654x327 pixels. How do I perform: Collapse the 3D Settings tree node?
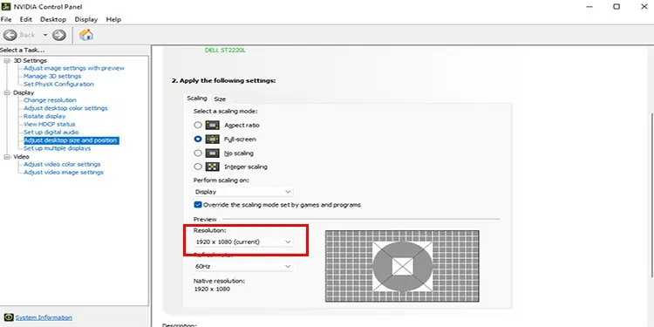point(7,61)
